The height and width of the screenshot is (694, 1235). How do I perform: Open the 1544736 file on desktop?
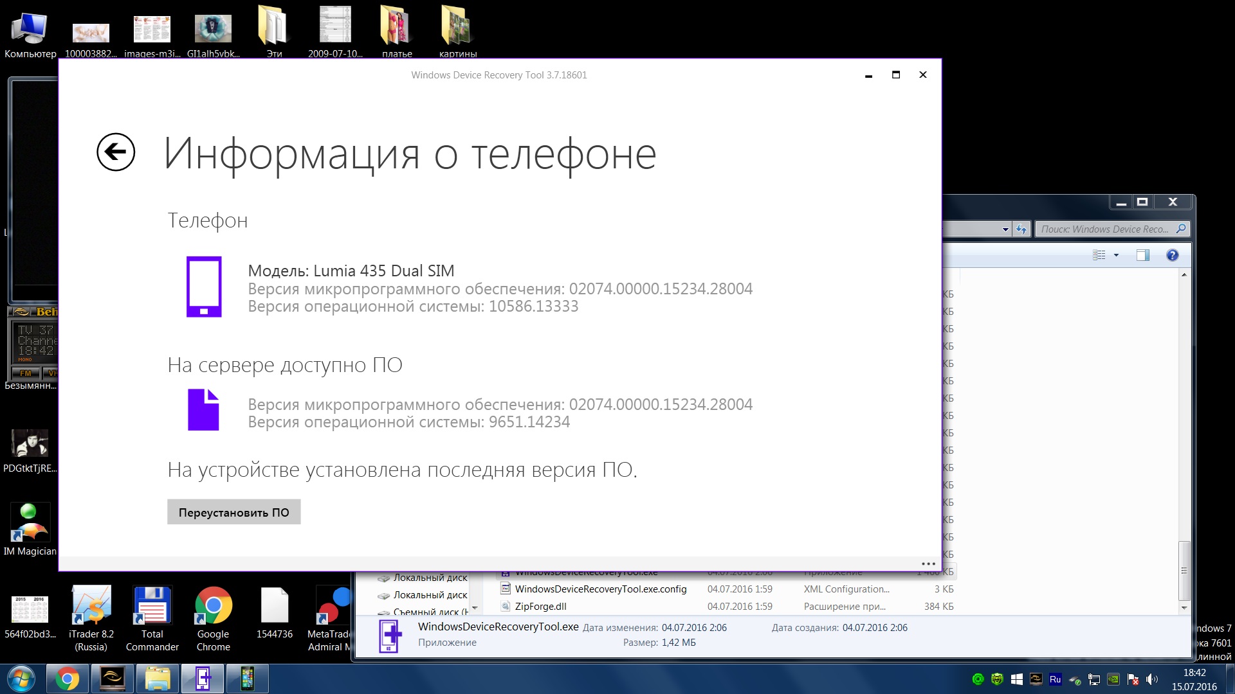[274, 614]
